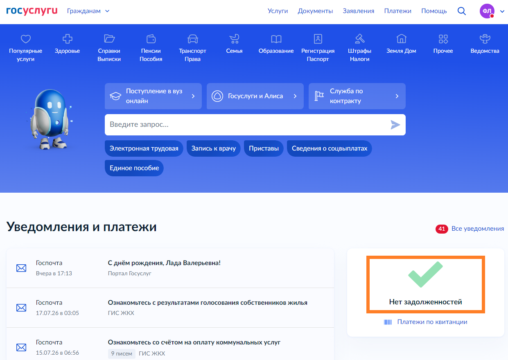508x360 pixels.
Task: Open the Справки Выписки folder icon
Action: coord(109,38)
